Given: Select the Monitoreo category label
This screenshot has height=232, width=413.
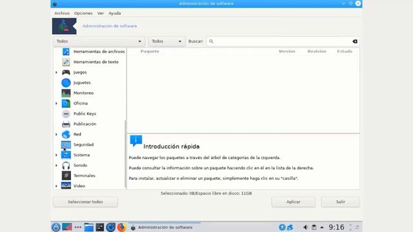Looking at the screenshot, I should 83,93.
